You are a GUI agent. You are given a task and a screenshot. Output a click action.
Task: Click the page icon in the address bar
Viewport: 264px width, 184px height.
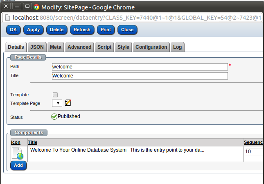pos(8,18)
